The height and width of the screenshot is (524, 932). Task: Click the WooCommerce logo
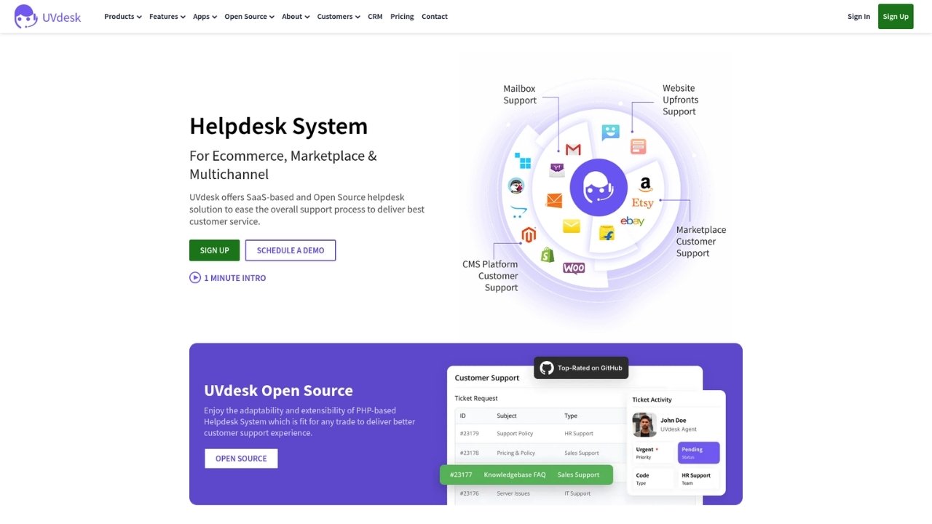[x=574, y=268]
